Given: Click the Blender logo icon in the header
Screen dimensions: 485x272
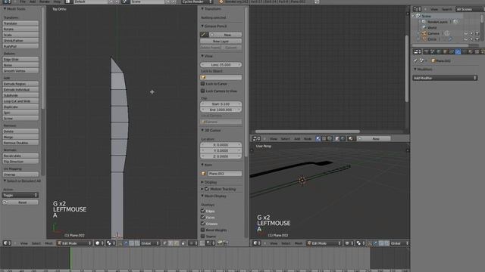Looking at the screenshot, I should coord(221,2).
